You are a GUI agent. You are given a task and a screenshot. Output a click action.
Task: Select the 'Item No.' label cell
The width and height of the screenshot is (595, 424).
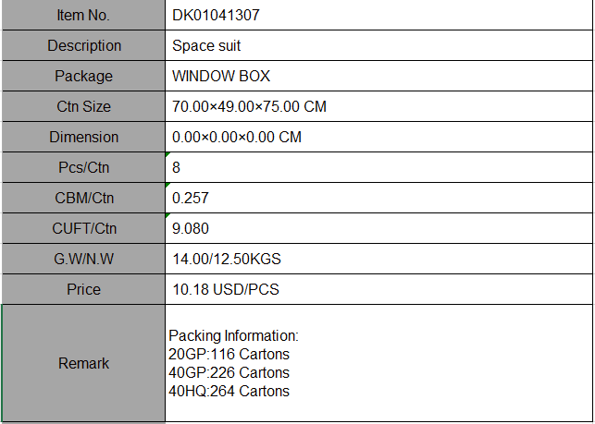[83, 16]
